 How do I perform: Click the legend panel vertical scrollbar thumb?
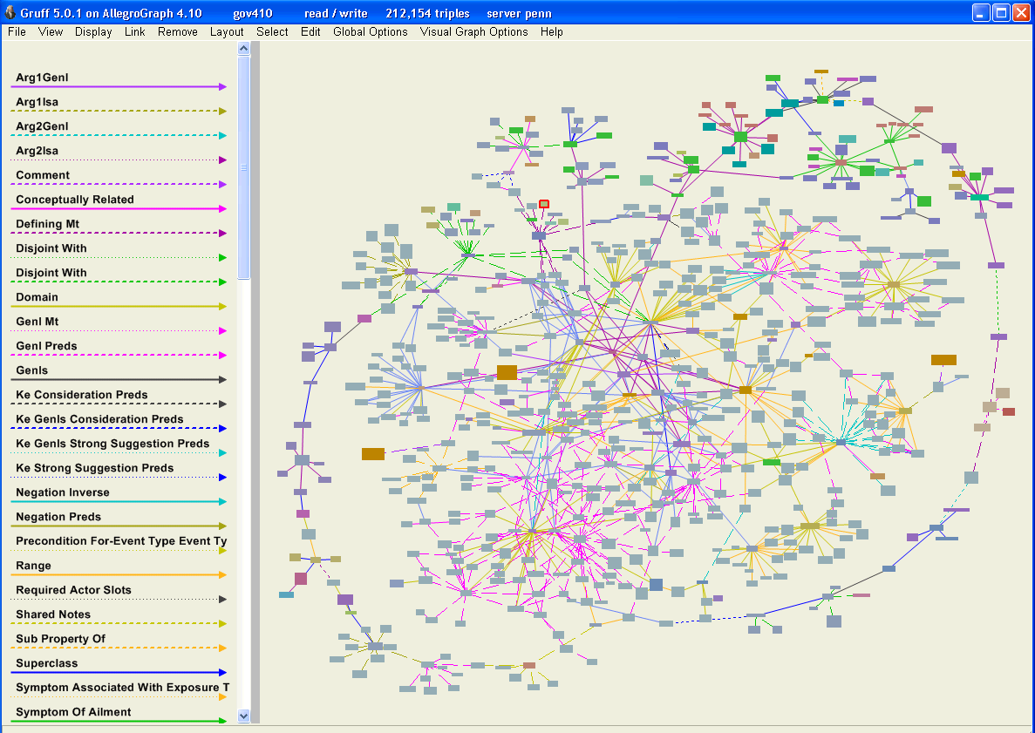tap(244, 166)
